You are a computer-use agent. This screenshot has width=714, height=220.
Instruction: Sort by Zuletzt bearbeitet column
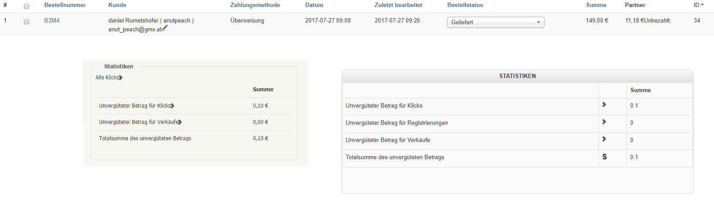(398, 5)
